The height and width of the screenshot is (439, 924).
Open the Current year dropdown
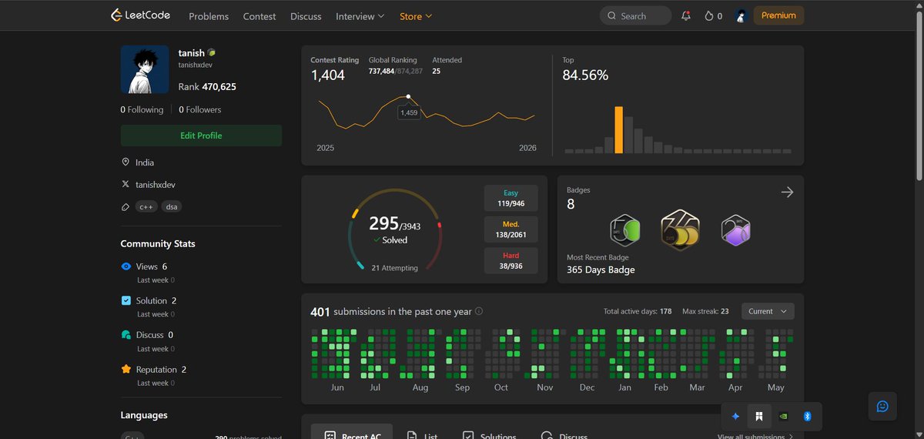(x=768, y=311)
